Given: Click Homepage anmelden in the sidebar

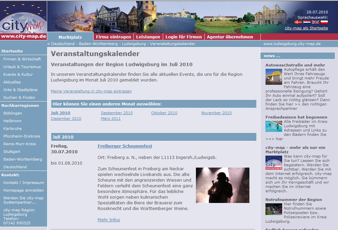Looking at the screenshot, I should click(23, 190).
